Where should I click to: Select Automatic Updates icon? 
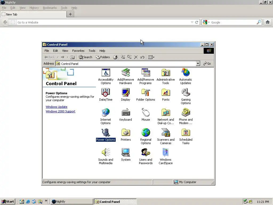click(186, 73)
